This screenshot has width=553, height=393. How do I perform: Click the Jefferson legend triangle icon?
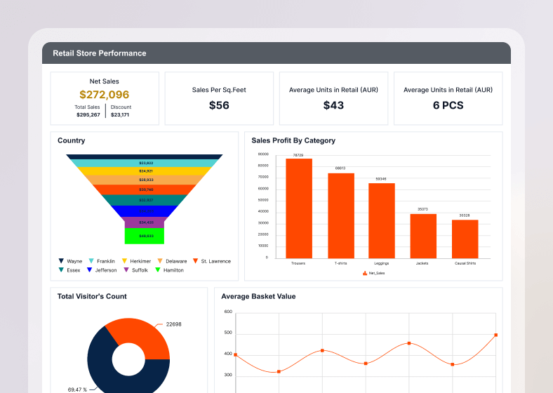89,269
